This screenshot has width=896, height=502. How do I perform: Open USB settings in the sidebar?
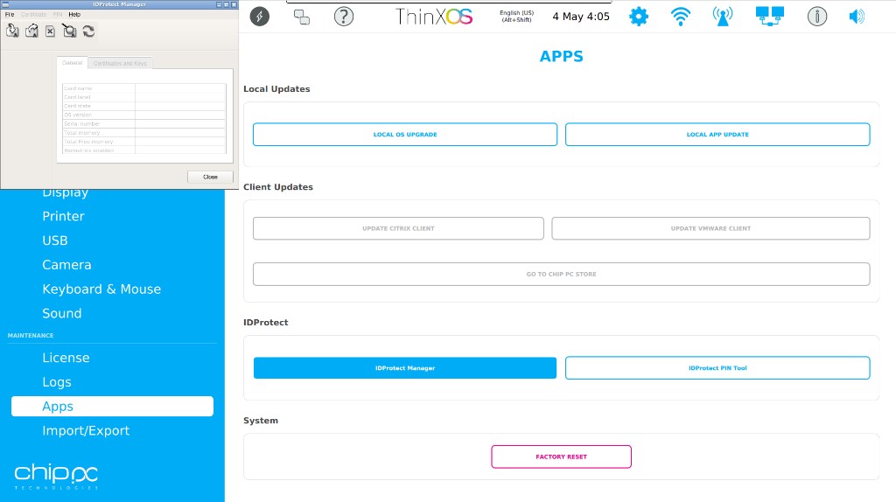pyautogui.click(x=55, y=241)
